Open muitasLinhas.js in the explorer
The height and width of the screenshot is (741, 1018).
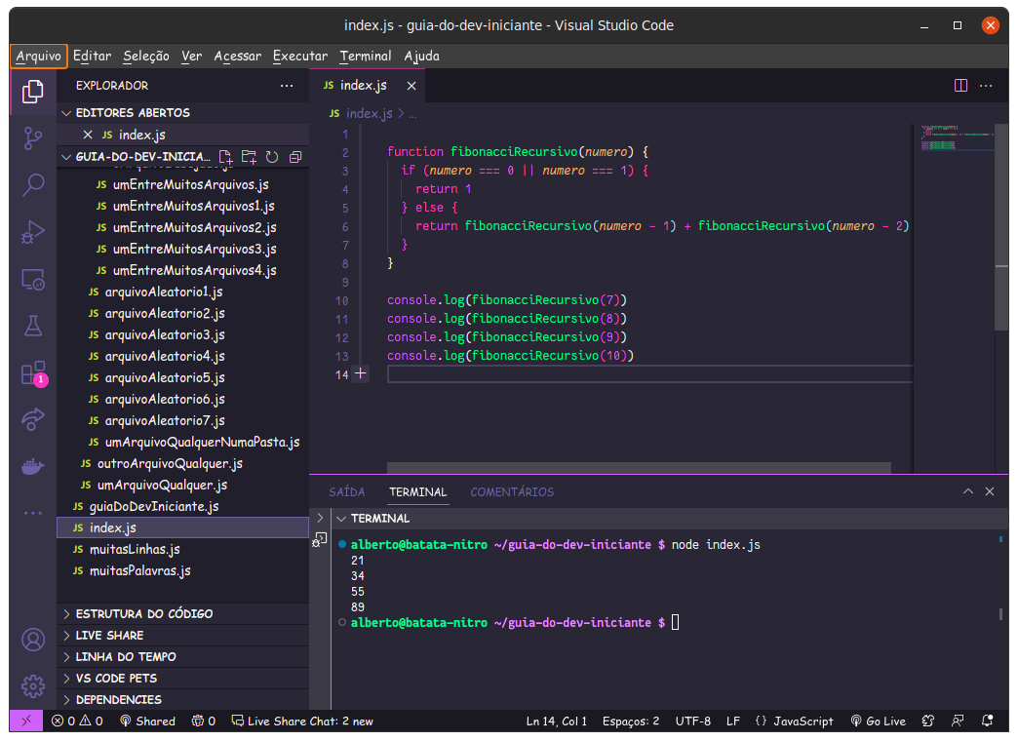[135, 549]
